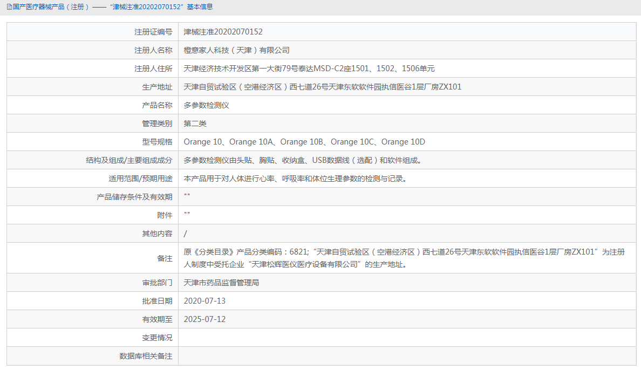The height and width of the screenshot is (370, 641).
Task: Click the structure description mentioning USB数据线
Action: (x=304, y=160)
